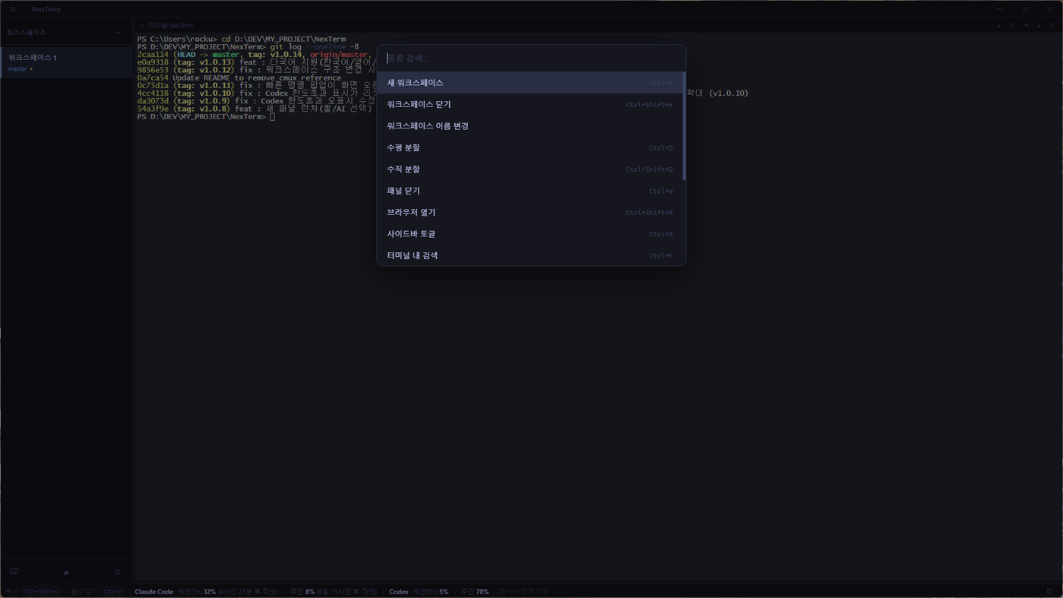The width and height of the screenshot is (1063, 598).
Task: Choose 사이드바 토글 command
Action: point(530,234)
